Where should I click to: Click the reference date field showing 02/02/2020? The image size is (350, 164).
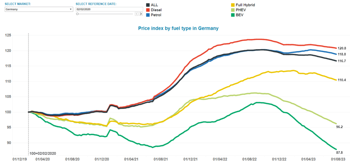pyautogui.click(x=109, y=9)
